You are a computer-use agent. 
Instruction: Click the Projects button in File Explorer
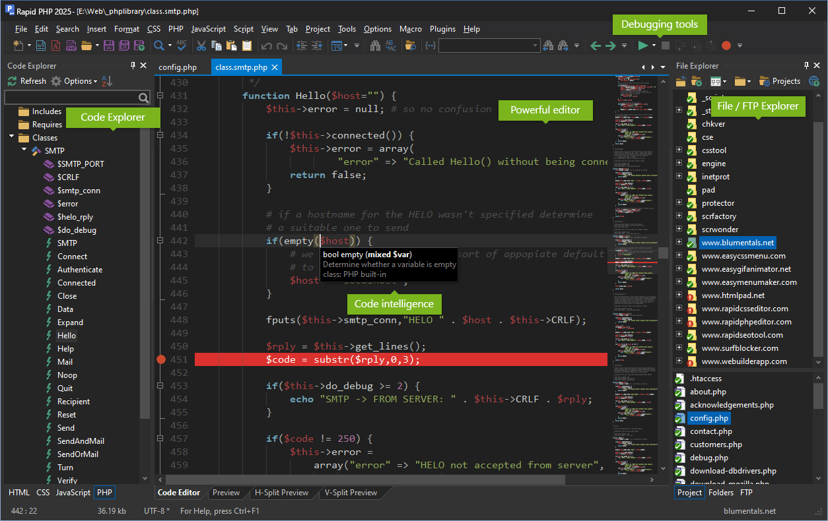pos(780,80)
